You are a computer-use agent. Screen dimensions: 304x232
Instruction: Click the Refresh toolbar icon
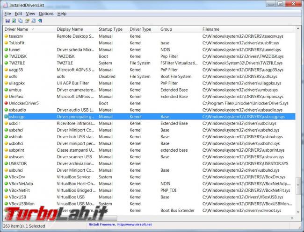point(14,21)
